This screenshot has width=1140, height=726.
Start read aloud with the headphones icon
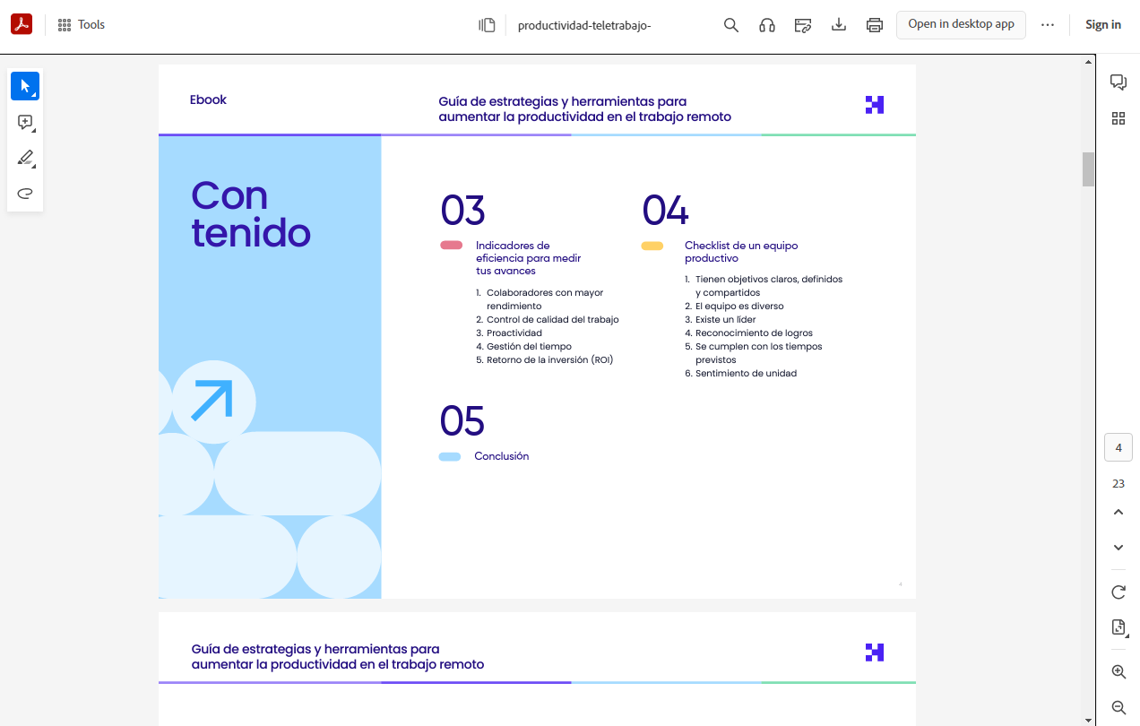[766, 24]
